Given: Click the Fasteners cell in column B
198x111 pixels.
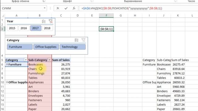Looking at the screenshot, I should tap(40, 100).
